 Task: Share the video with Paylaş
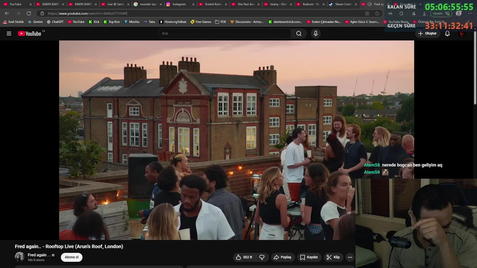pyautogui.click(x=282, y=257)
